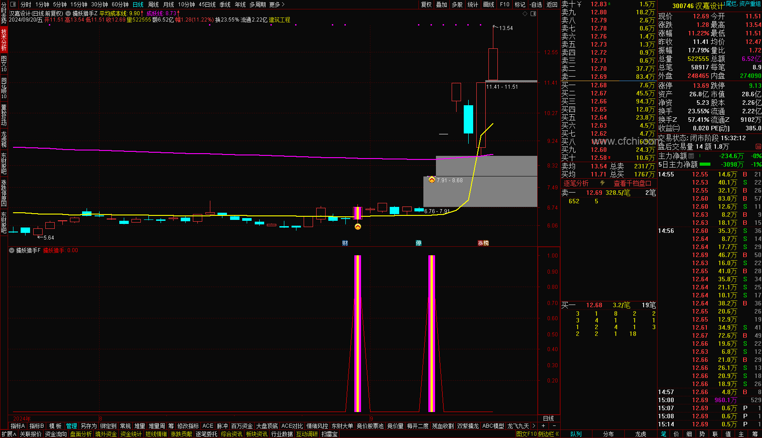Click the F10 company info button

point(505,4)
